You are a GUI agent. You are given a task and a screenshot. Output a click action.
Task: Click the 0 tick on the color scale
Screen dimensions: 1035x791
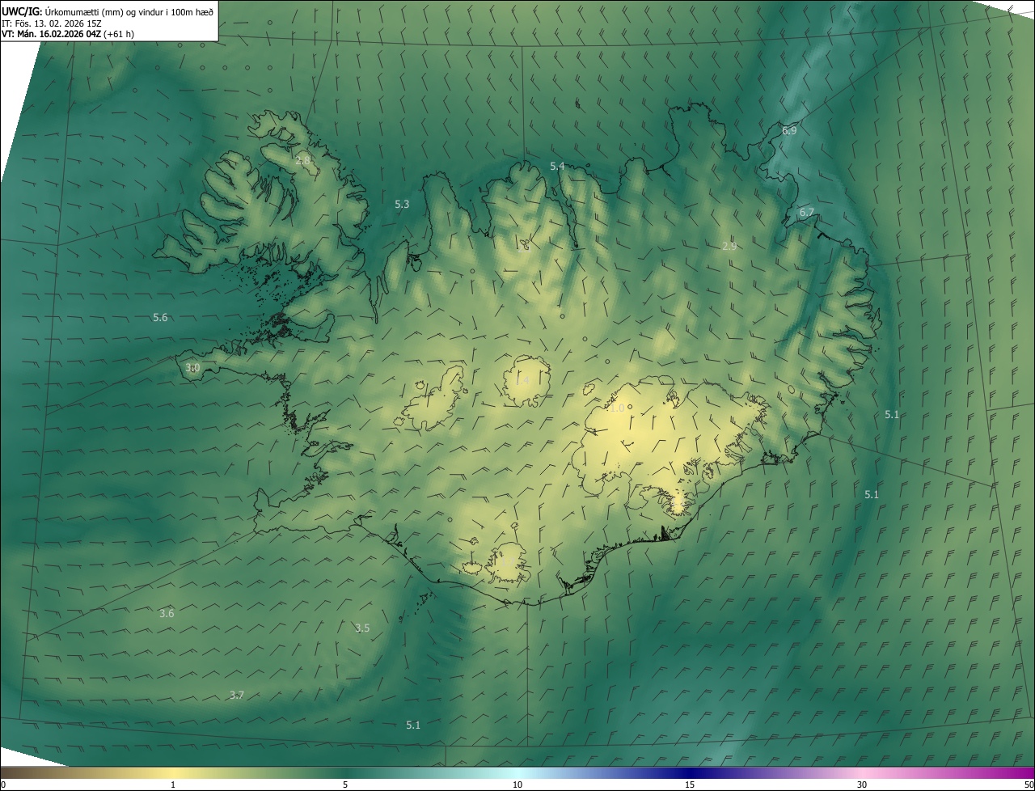pos(2,785)
